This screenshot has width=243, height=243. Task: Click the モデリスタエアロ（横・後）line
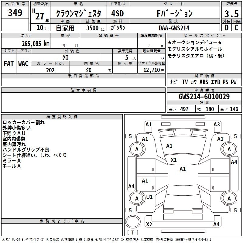tap(196, 56)
